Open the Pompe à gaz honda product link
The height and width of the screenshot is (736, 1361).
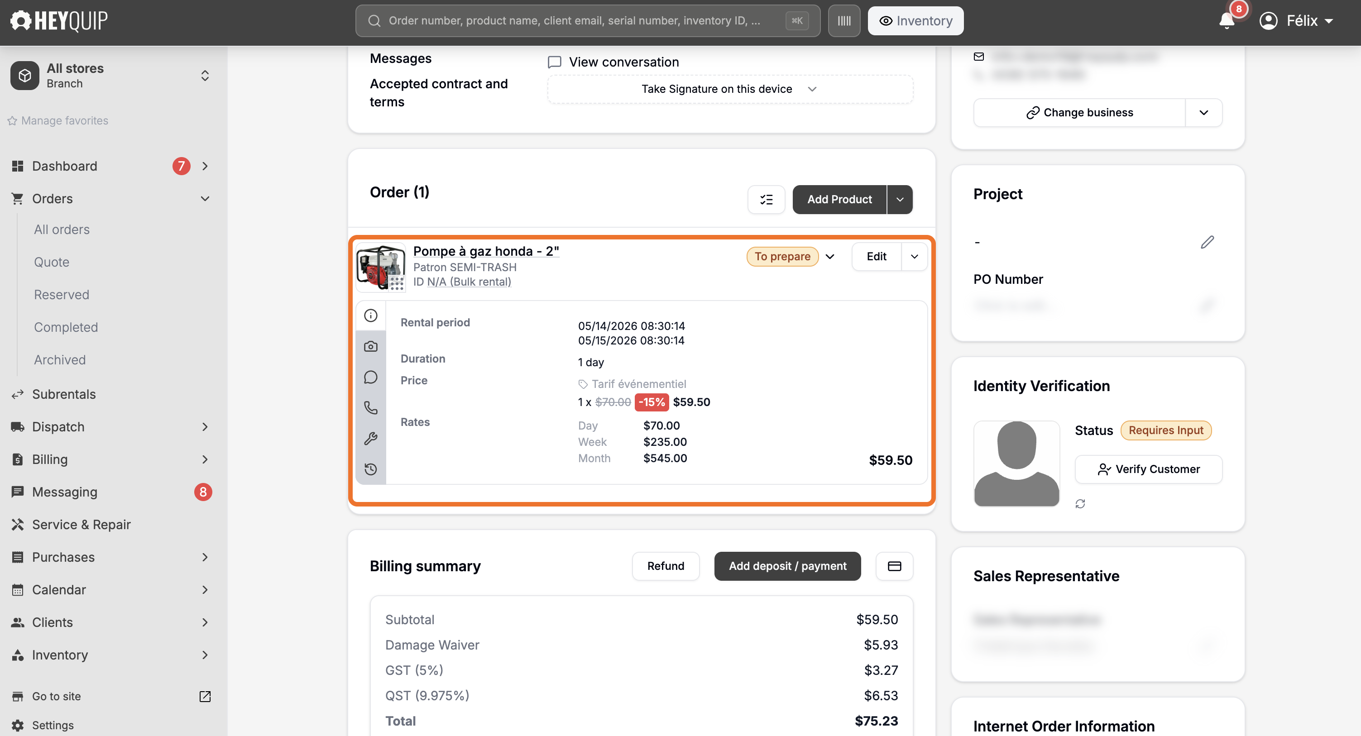tap(485, 251)
